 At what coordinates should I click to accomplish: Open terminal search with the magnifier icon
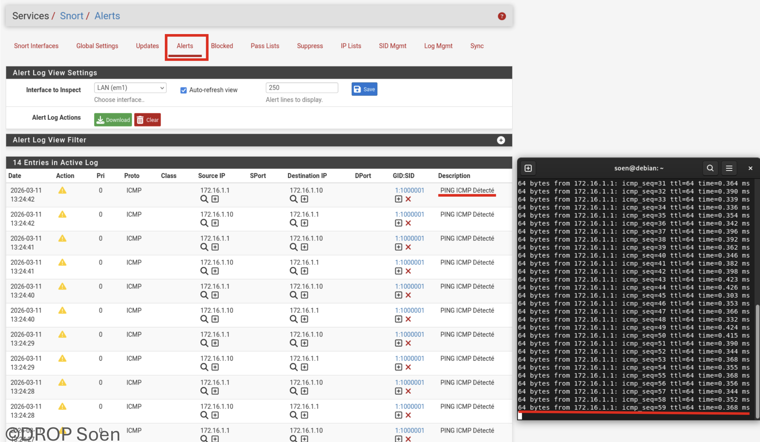(x=710, y=168)
